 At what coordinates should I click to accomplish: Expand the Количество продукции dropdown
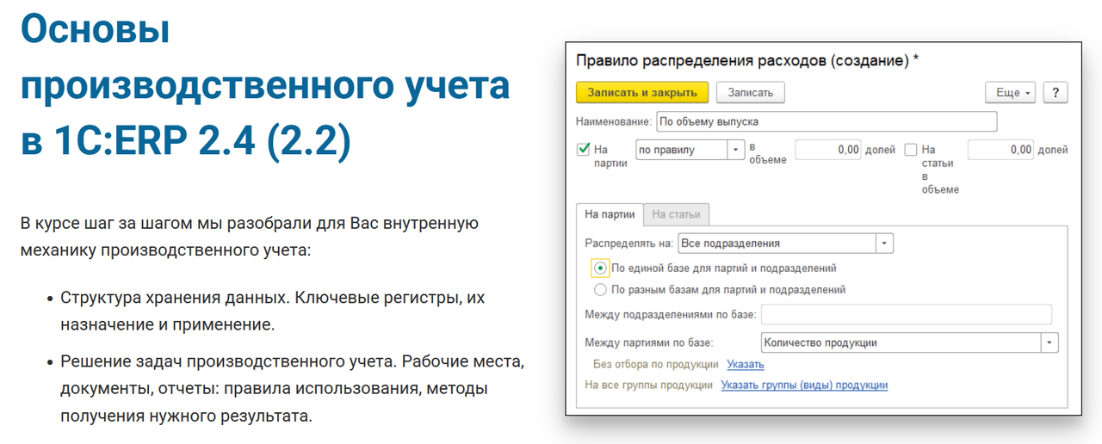pos(1049,342)
